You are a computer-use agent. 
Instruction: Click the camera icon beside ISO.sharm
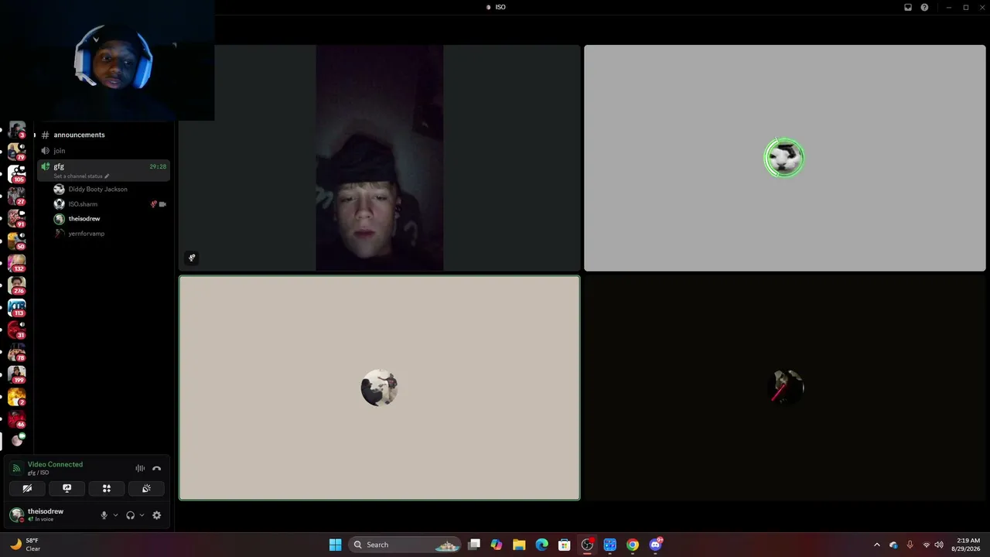(x=162, y=204)
